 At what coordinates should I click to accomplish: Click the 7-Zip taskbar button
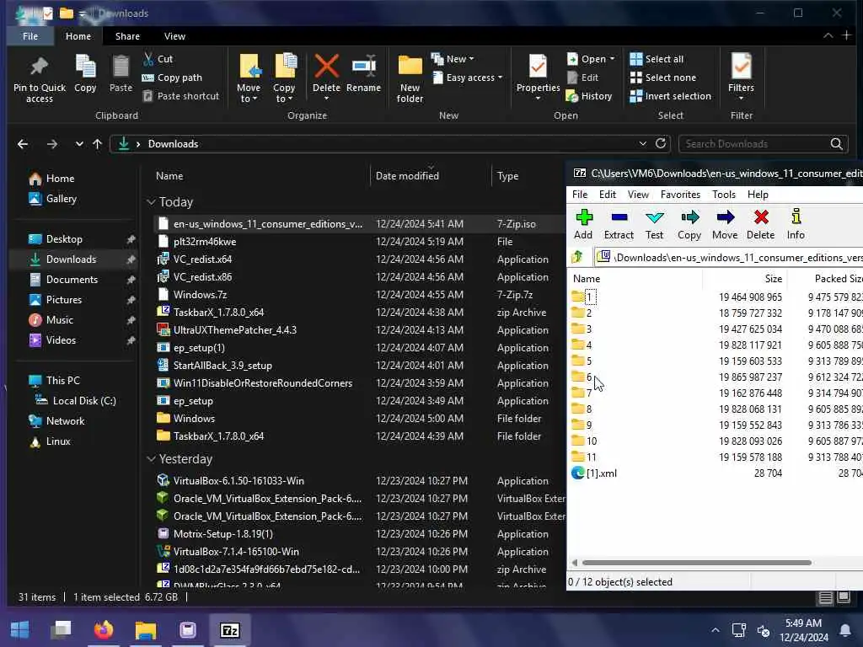(x=230, y=630)
